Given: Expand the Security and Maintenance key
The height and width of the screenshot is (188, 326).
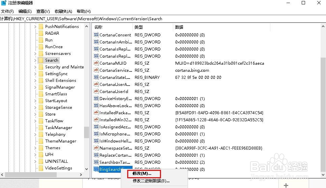Looking at the screenshot, I should pyautogui.click(x=35, y=67).
